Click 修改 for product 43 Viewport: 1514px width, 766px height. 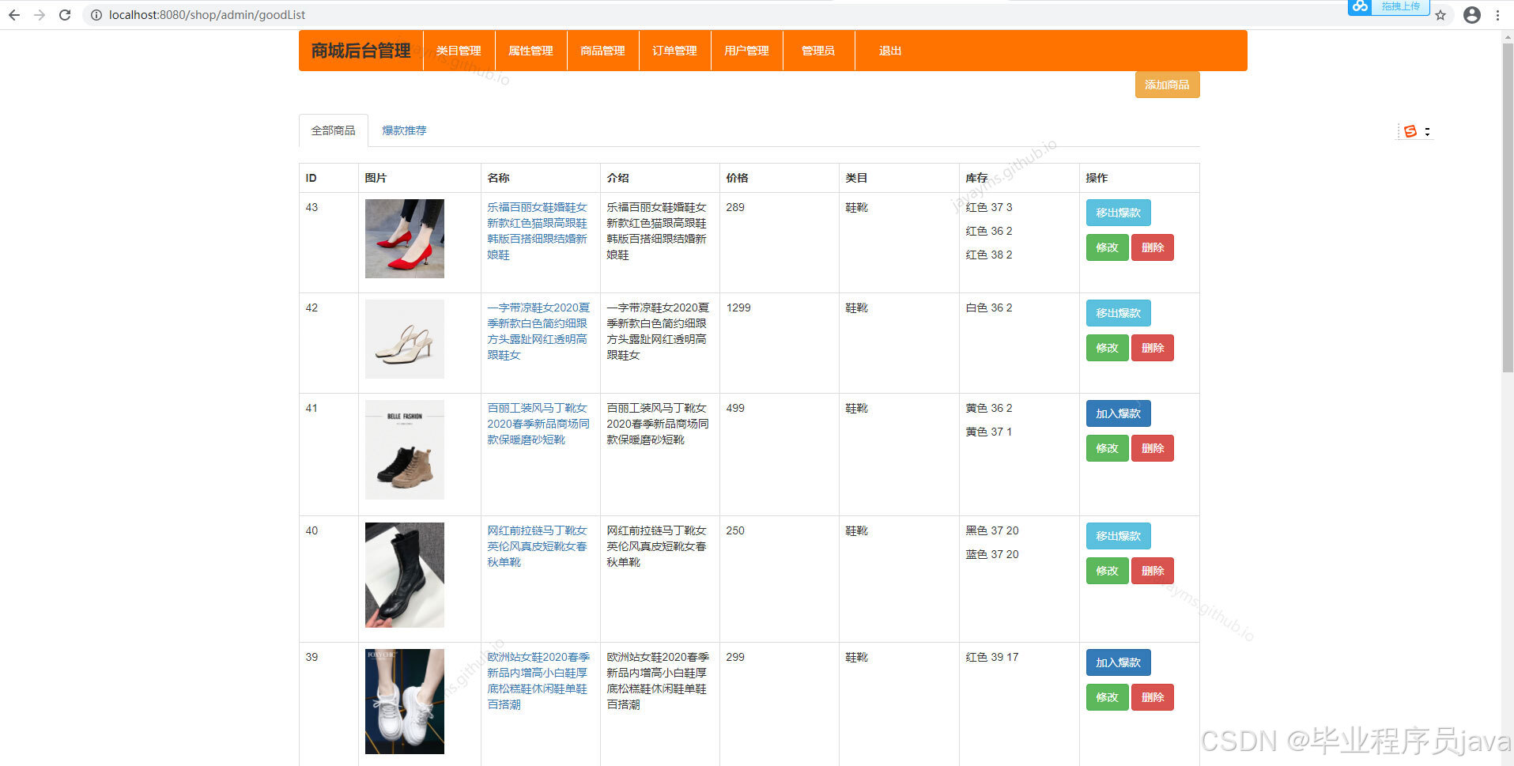tap(1107, 247)
